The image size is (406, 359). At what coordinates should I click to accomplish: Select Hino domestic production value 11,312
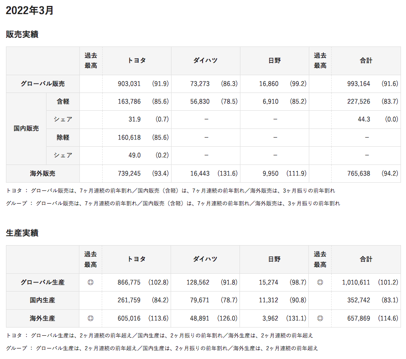pos(269,300)
